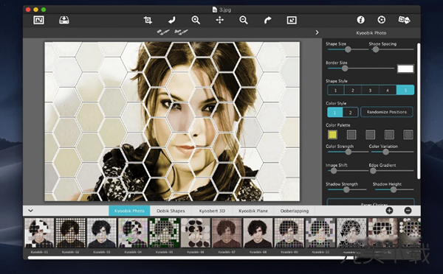Apply the Kyoobik-08 preset thumbnail
Image resolution: width=443 pixels, height=274 pixels.
258,233
